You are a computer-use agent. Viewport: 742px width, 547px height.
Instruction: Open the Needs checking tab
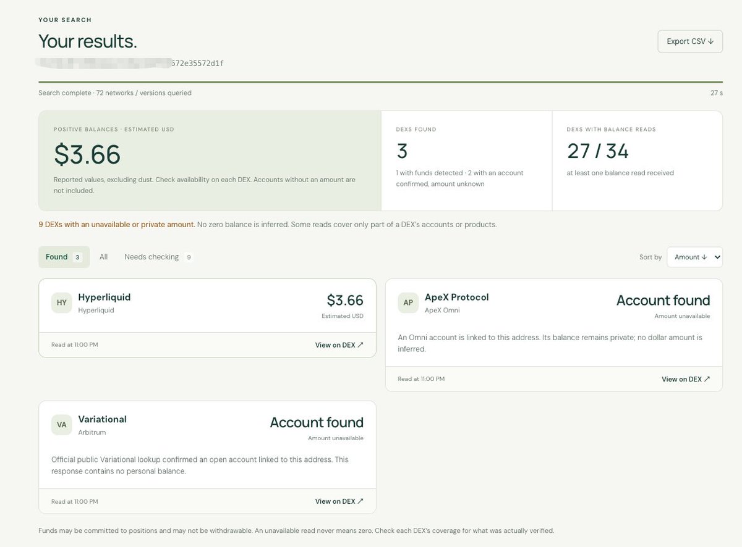click(x=158, y=257)
